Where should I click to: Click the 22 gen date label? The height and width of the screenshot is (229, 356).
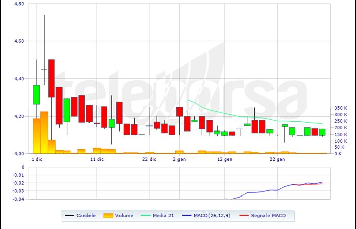[277, 159]
